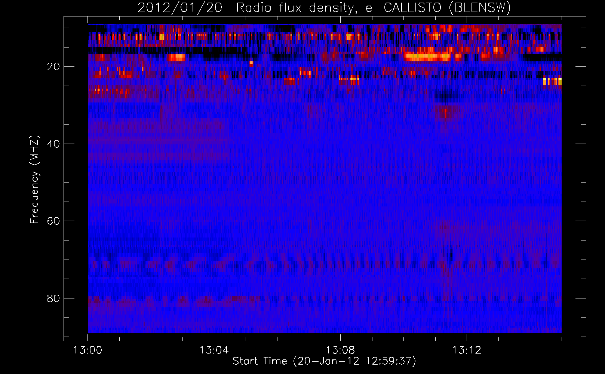The image size is (605, 374).
Task: Click the plot title '2012/01/20 Radio flux density, e-CALLISTO (BLENSW)'
Action: coord(324,7)
